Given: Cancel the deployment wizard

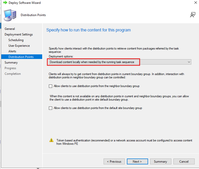Looking at the screenshot, I should click(x=184, y=162).
